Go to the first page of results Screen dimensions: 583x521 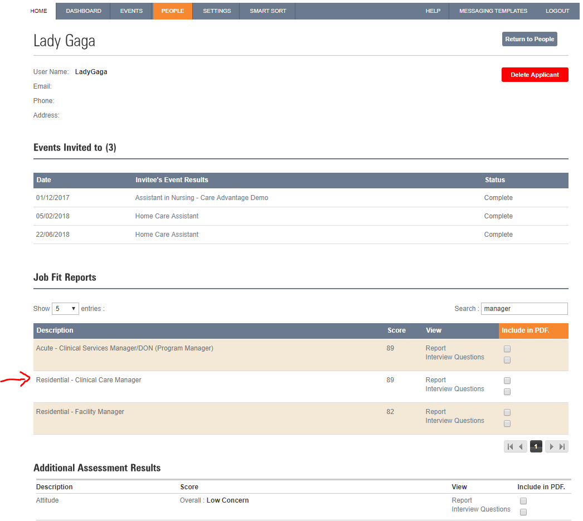pos(510,446)
